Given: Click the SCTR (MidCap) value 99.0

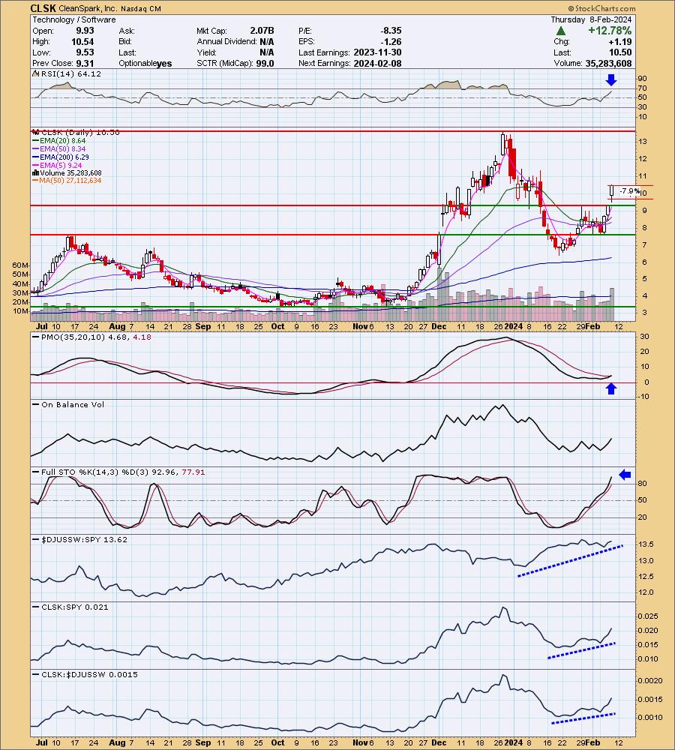Looking at the screenshot, I should click(265, 64).
